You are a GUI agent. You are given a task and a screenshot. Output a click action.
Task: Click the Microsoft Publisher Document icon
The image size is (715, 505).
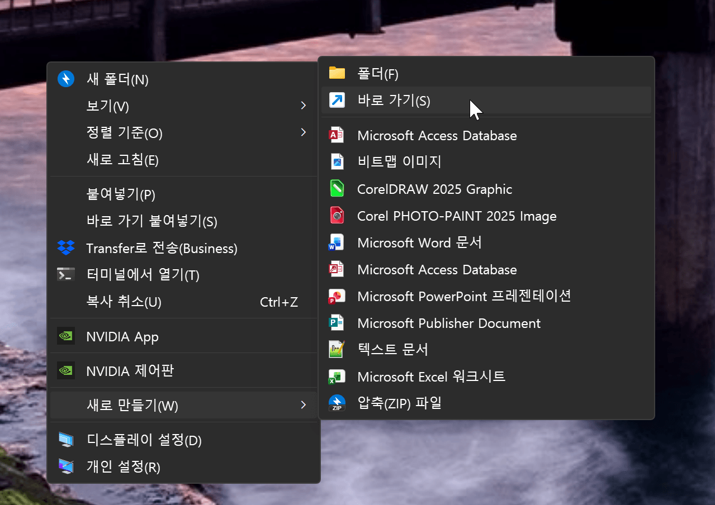(337, 323)
